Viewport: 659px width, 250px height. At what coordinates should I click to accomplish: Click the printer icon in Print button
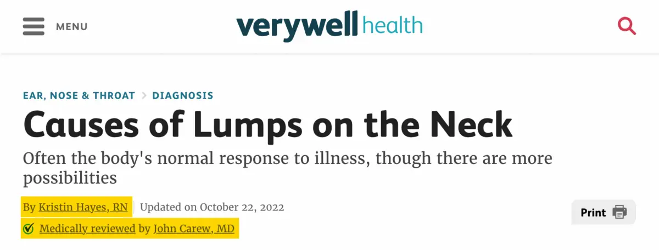pos(619,212)
